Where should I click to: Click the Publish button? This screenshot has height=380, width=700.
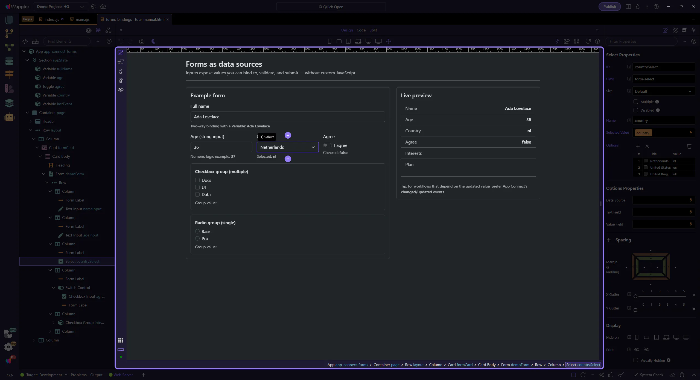click(609, 7)
